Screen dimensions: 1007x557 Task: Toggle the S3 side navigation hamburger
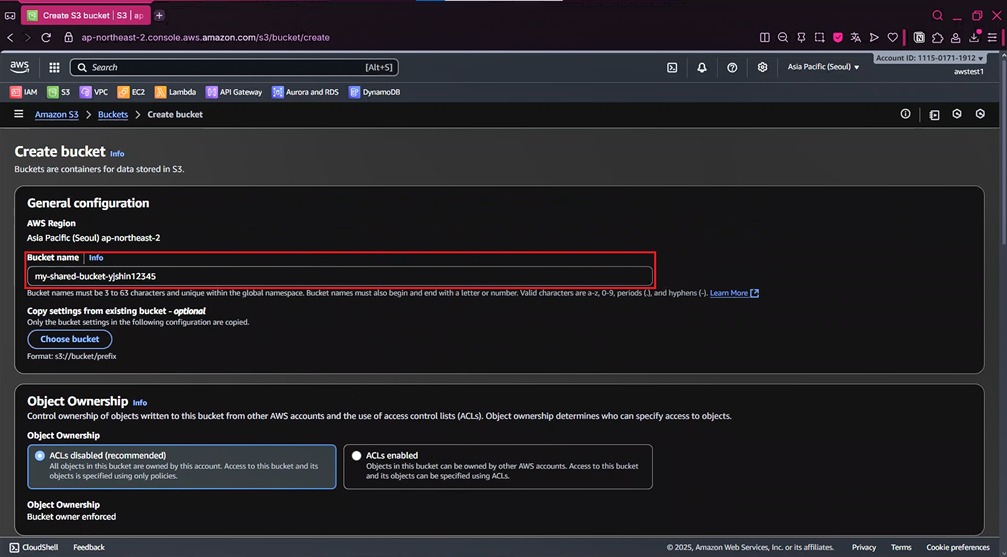[19, 114]
